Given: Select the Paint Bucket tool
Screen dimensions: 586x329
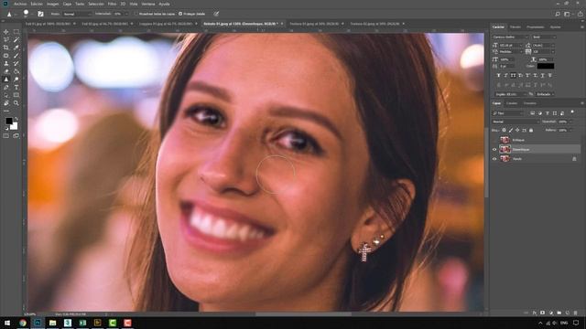Looking at the screenshot, I should coord(16,71).
